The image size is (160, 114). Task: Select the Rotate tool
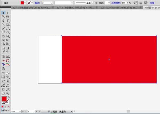(3, 36)
